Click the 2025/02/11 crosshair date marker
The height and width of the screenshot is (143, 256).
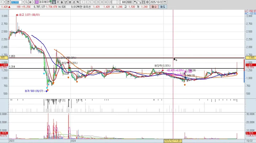[173, 141]
